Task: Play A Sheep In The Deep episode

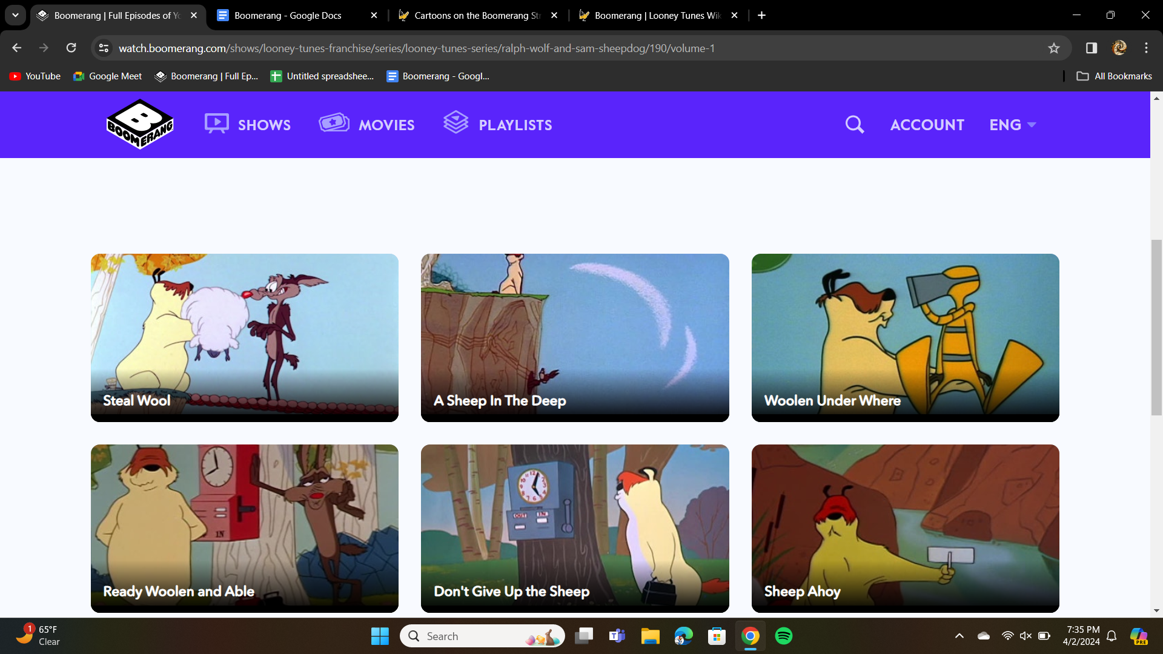Action: tap(575, 337)
